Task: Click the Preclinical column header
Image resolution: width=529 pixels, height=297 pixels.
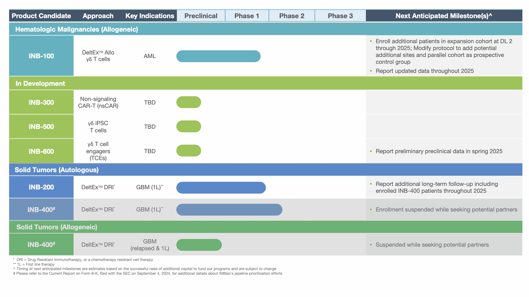Action: pos(201,16)
